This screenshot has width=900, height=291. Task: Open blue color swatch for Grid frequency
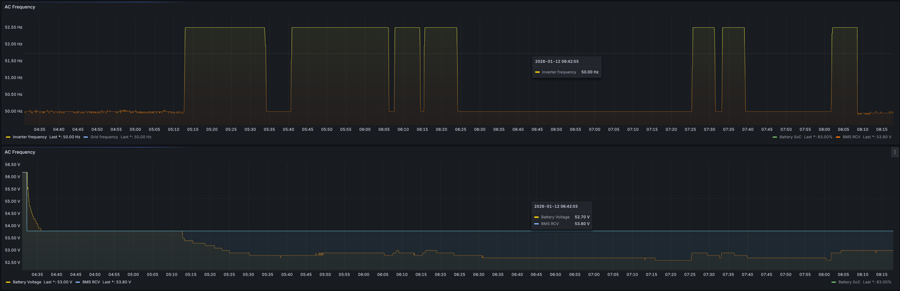click(85, 137)
